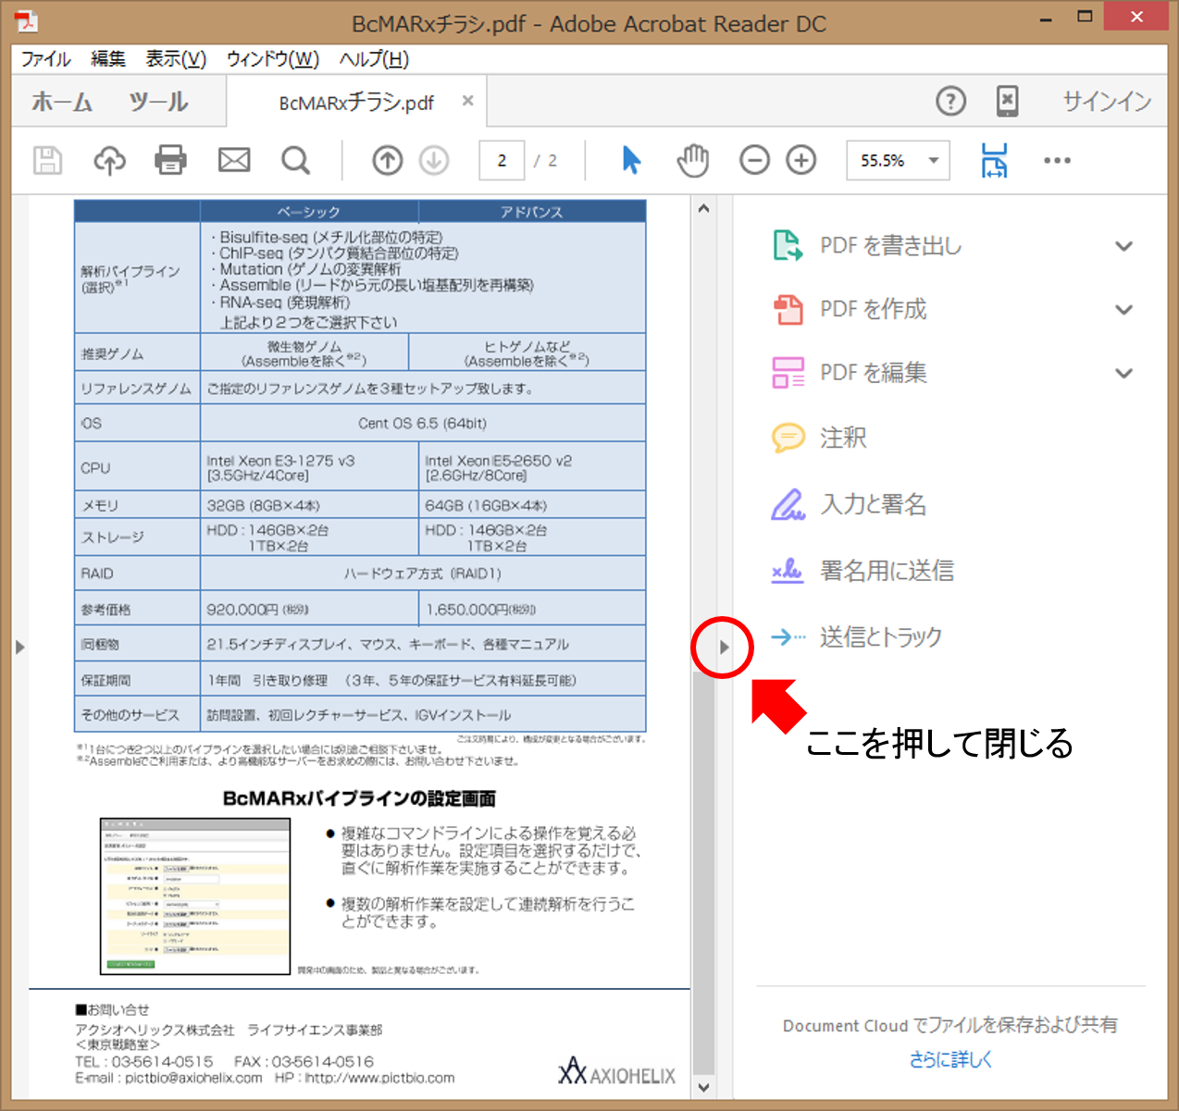
Task: Click the 1,650,000円 price cell
Action: point(532,609)
